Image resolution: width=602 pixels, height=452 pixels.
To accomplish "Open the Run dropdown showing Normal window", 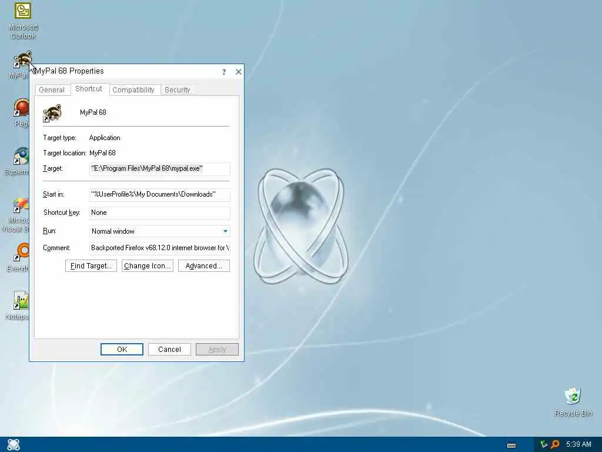I will 160,231.
